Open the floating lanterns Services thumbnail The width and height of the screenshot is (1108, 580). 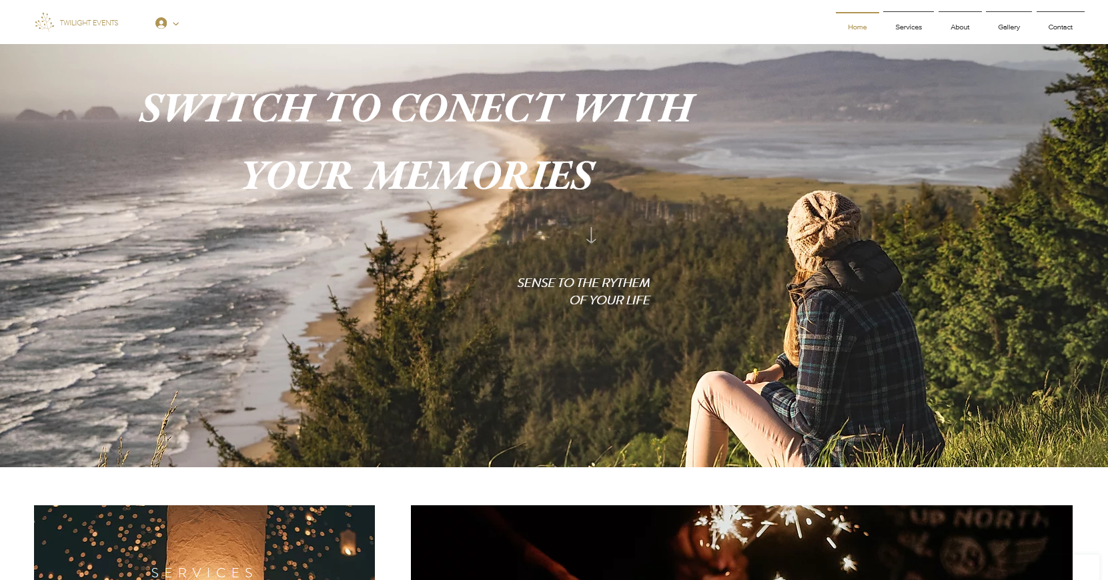coord(204,543)
